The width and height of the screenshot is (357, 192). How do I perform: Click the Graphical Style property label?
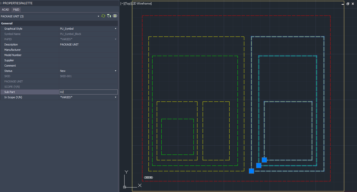[x=13, y=29]
